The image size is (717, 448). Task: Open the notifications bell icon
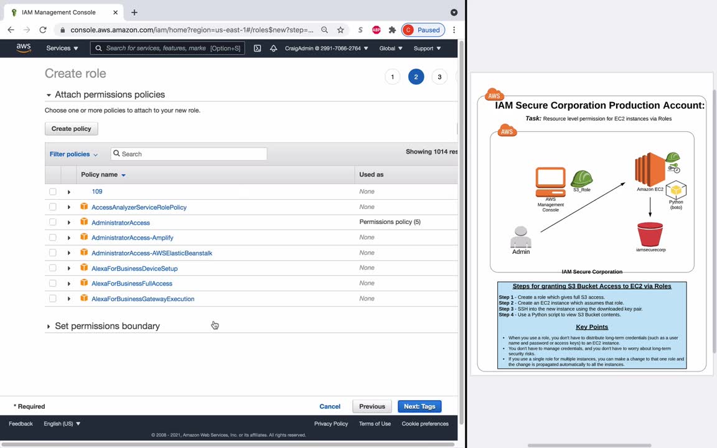click(273, 48)
